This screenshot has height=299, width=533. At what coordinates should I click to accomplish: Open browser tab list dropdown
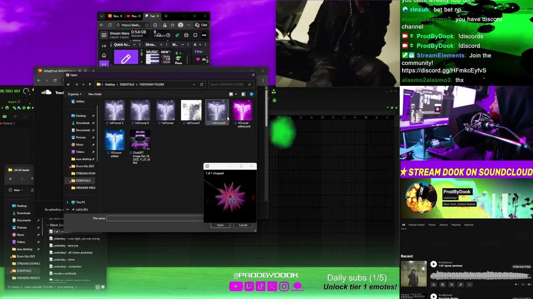coord(102,16)
